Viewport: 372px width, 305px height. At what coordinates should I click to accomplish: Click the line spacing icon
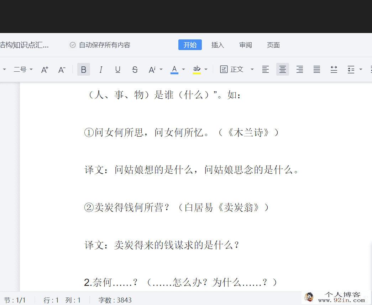point(351,70)
